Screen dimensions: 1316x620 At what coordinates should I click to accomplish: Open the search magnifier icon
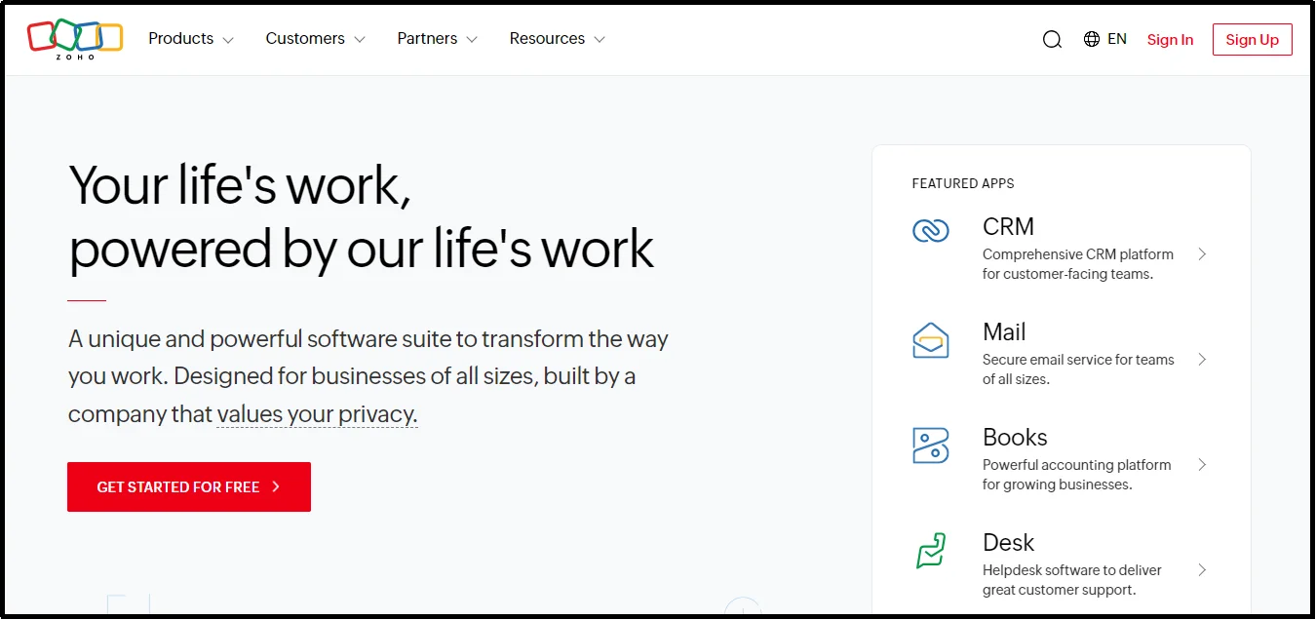1052,40
